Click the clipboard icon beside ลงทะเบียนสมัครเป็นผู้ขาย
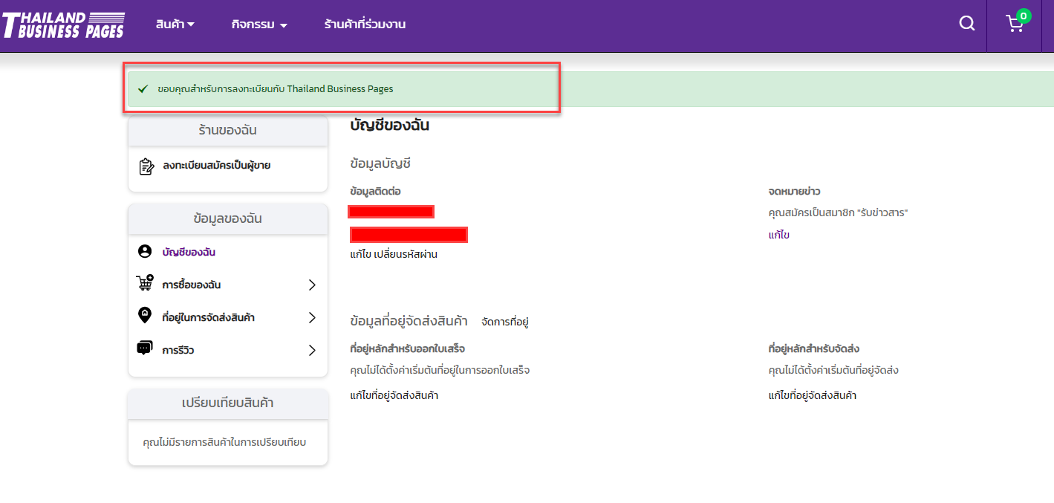 (x=146, y=166)
